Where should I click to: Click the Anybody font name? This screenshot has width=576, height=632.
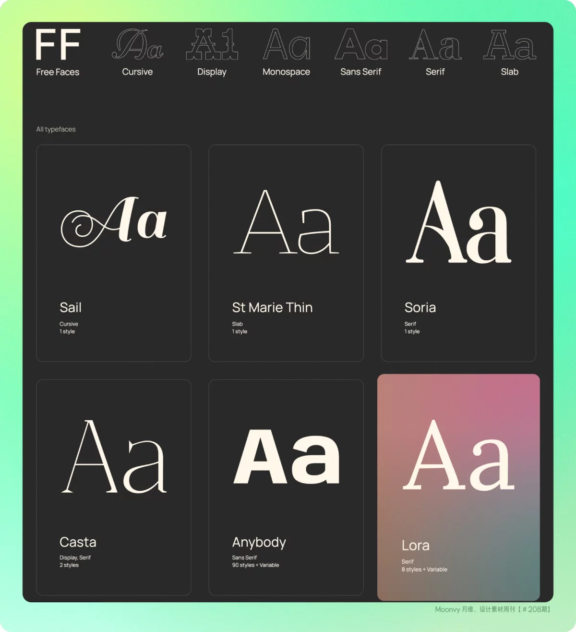coord(259,542)
